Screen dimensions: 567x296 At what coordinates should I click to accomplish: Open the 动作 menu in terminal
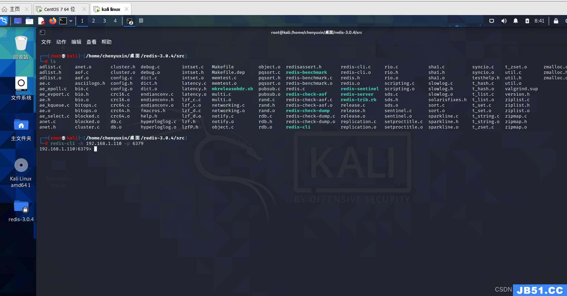click(61, 42)
